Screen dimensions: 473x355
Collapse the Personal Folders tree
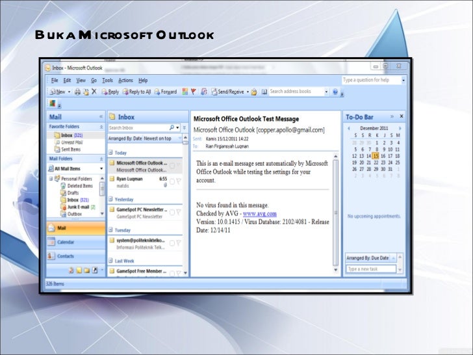pyautogui.click(x=51, y=179)
